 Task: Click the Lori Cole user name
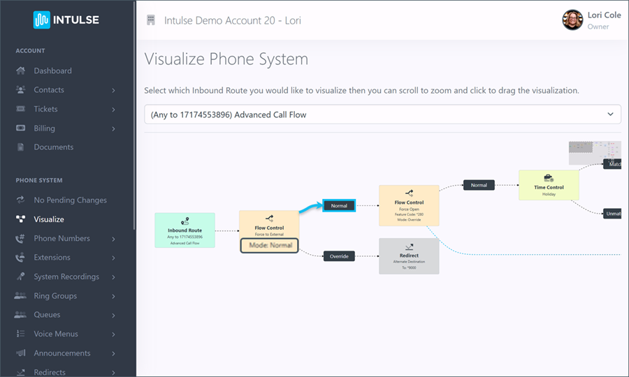[604, 15]
